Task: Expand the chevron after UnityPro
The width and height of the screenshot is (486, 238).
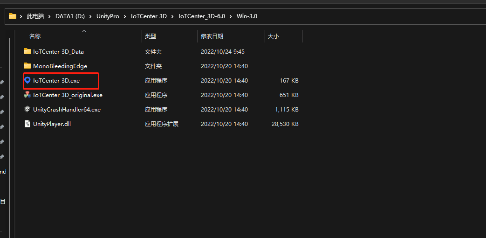Action: [x=125, y=16]
